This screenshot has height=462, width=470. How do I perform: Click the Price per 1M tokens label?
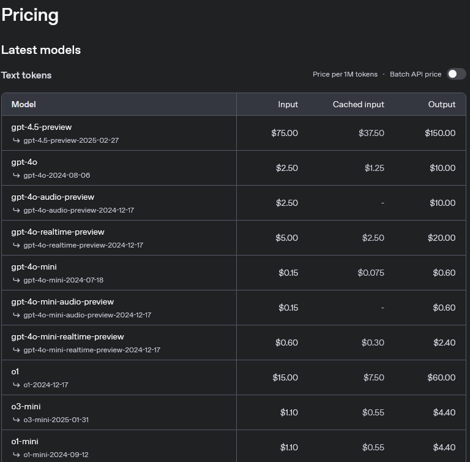tap(345, 74)
